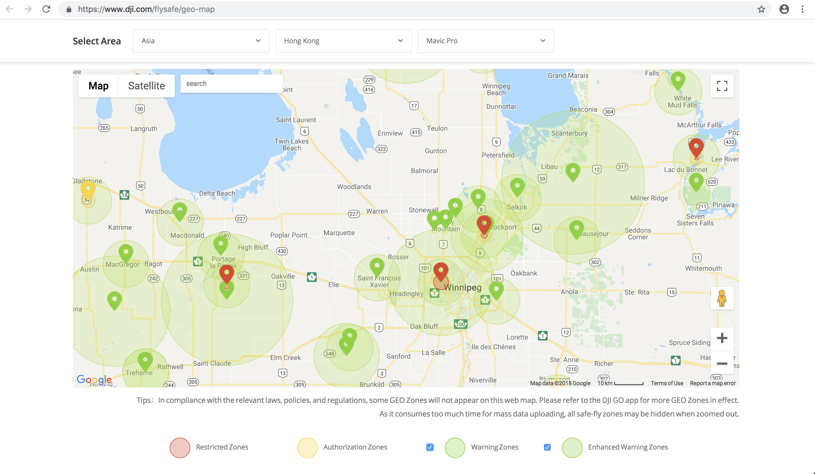Uncheck the Warning Zones checkbox
Viewport: 815px width, 474px height.
pyautogui.click(x=429, y=447)
